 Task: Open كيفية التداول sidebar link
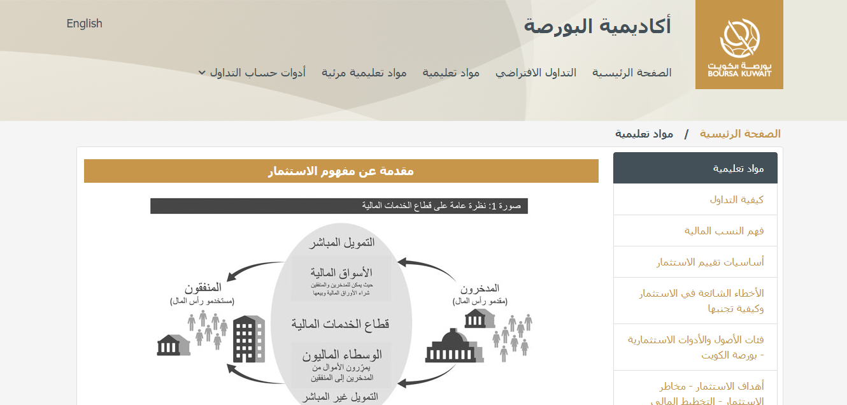click(736, 199)
